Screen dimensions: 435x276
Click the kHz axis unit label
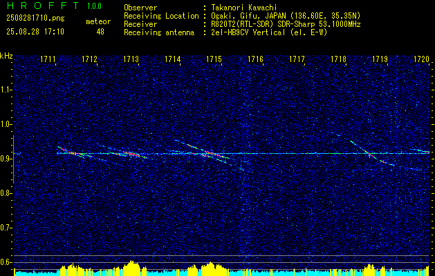point(6,56)
